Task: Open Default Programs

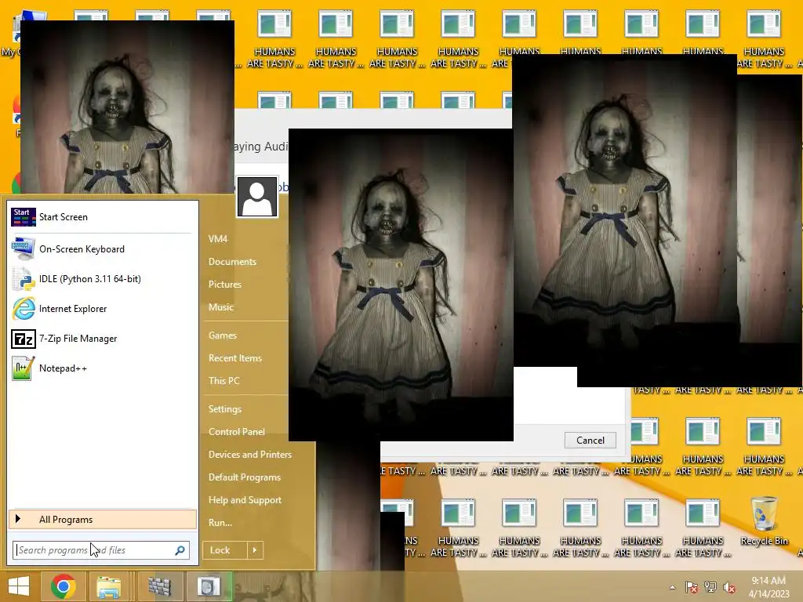Action: click(x=245, y=477)
